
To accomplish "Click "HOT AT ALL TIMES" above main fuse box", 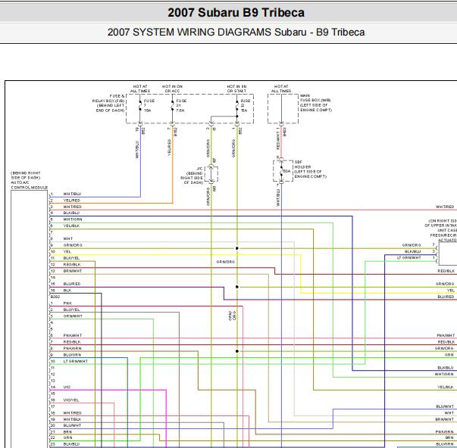I will (x=281, y=89).
